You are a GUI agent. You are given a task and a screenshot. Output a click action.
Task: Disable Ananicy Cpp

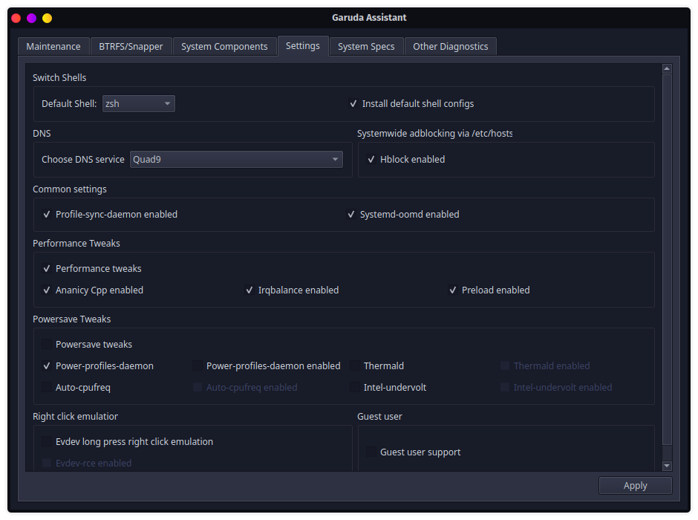47,290
